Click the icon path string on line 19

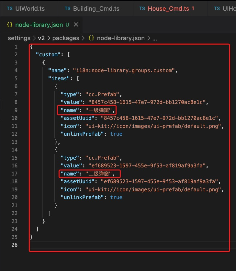coord(153,190)
